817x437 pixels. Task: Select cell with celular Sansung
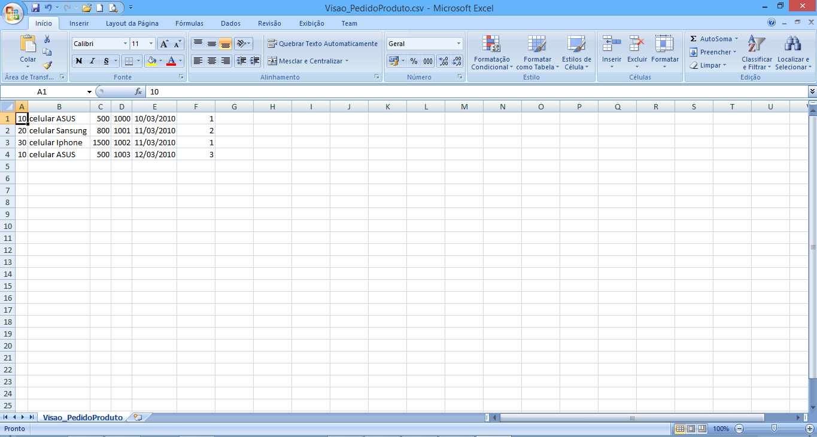[x=58, y=130]
